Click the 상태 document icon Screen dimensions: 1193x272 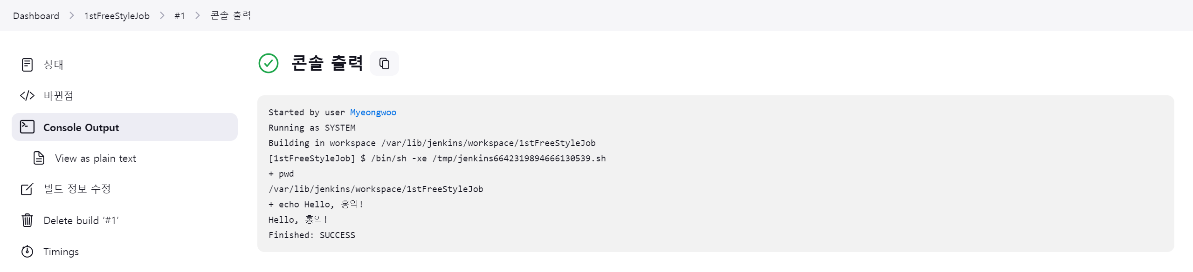point(28,65)
